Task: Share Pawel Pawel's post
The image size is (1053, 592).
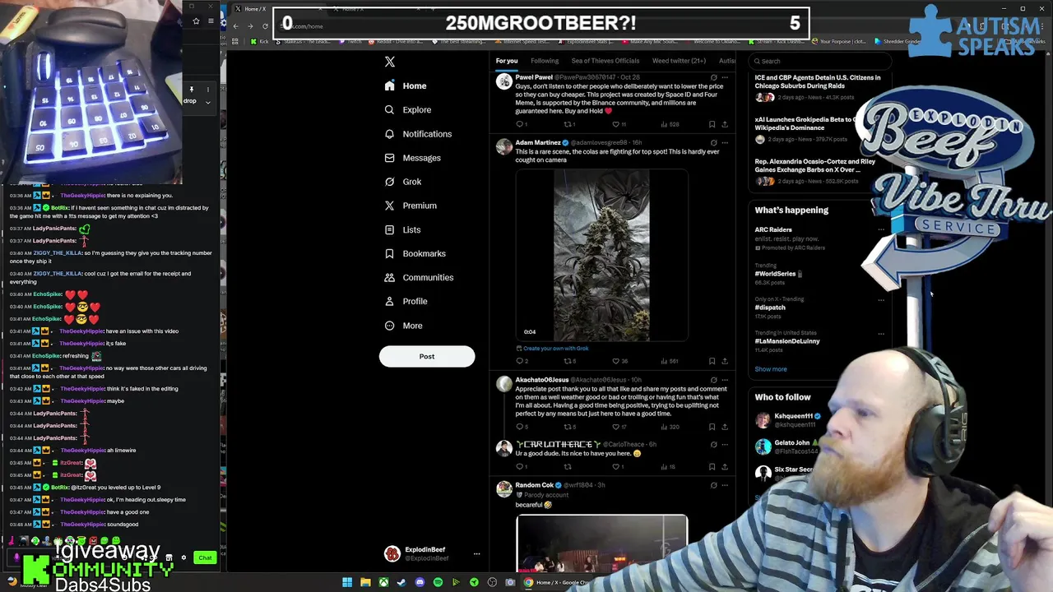Action: point(725,124)
